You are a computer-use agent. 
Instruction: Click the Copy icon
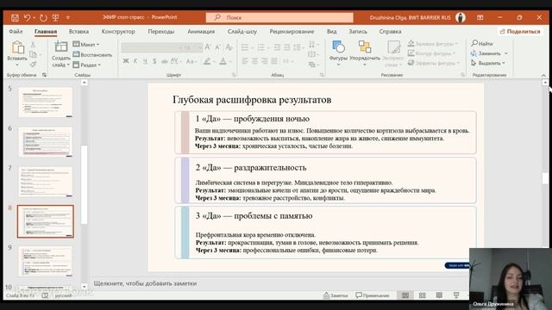(33, 54)
